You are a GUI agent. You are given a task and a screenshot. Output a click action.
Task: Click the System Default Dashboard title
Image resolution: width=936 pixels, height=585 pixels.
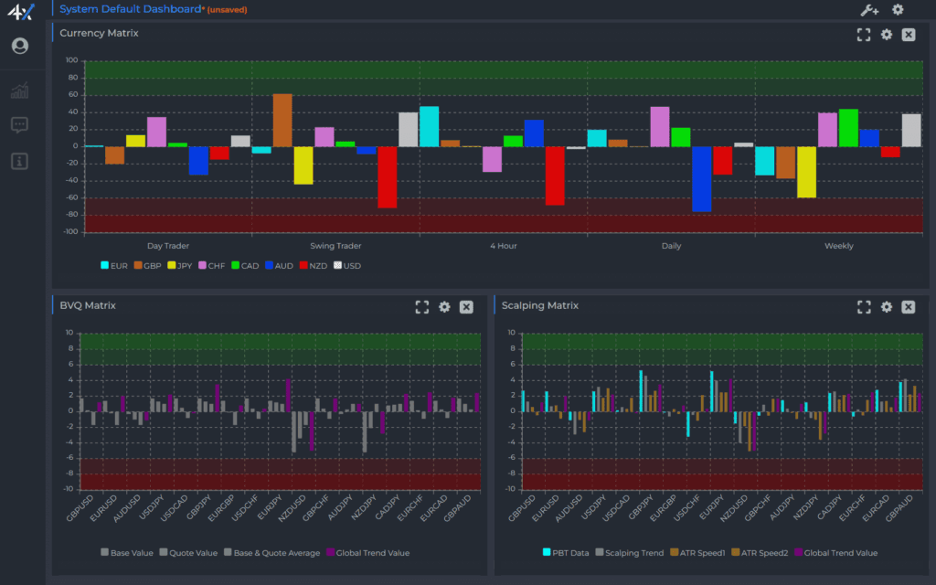point(131,9)
